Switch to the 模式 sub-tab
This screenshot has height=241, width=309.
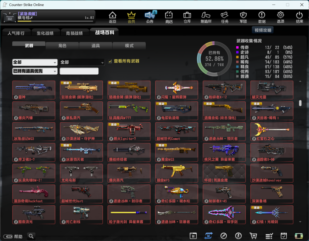click(129, 46)
